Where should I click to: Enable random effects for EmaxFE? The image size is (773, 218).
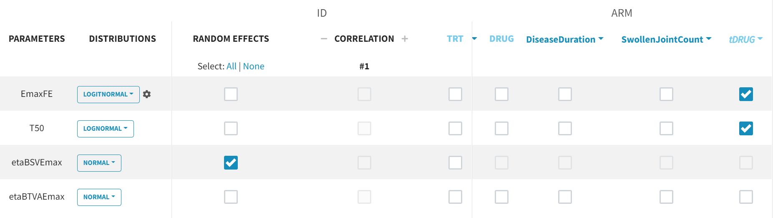[x=231, y=94]
